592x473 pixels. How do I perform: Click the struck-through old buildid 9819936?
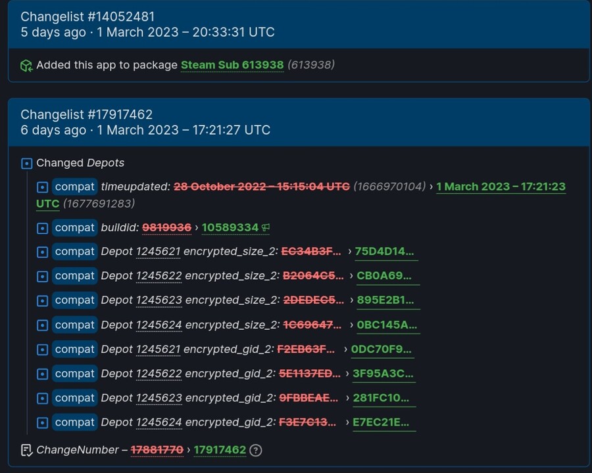(x=167, y=227)
